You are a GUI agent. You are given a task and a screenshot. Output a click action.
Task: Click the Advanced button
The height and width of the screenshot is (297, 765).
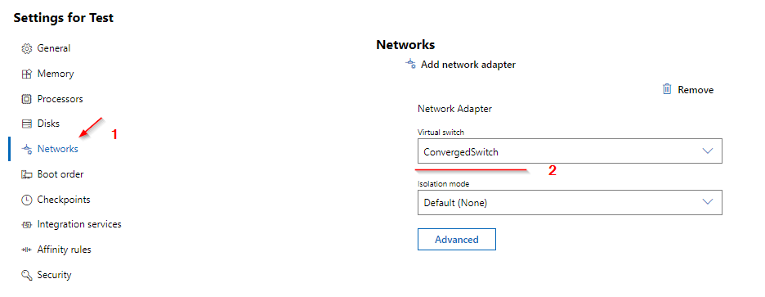coord(457,240)
